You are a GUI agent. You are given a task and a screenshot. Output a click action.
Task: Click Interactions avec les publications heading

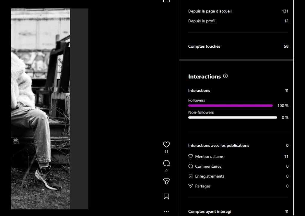click(219, 146)
